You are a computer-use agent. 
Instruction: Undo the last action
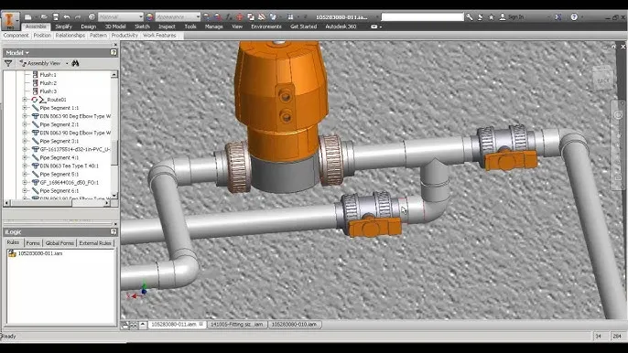tap(67, 16)
